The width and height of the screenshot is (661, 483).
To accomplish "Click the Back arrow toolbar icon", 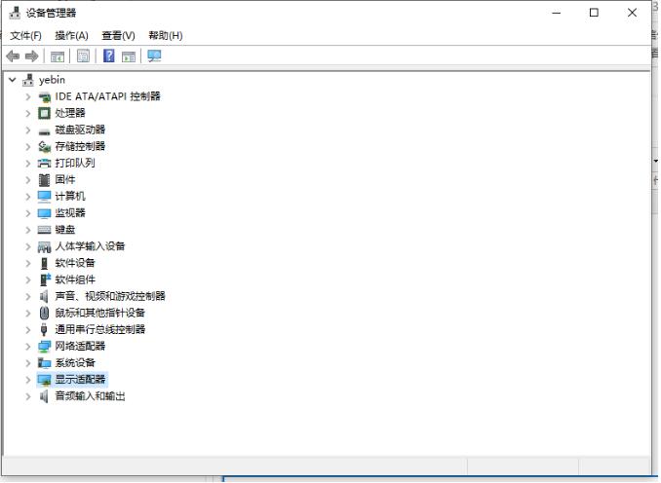I will (13, 56).
